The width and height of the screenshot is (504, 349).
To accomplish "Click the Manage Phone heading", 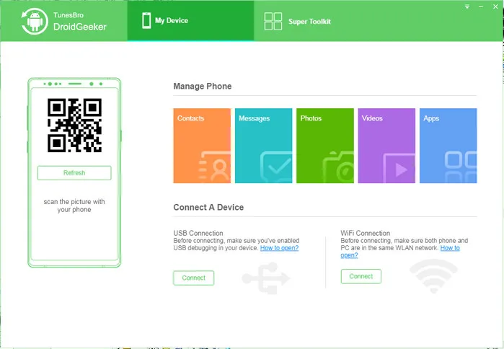I will (203, 86).
